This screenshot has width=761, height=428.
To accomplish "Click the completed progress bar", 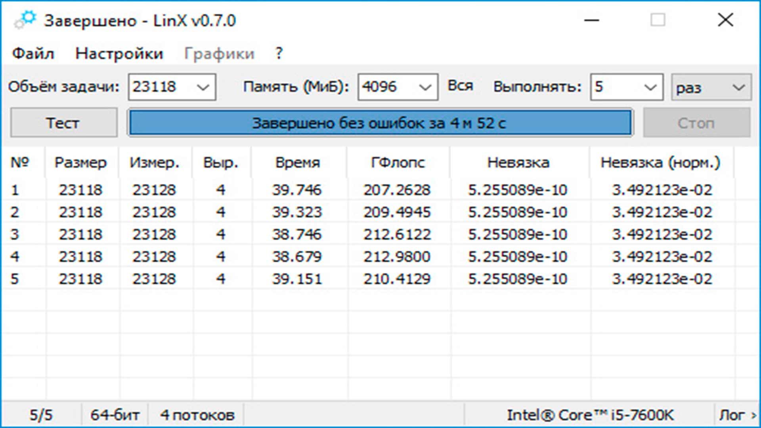I will [x=380, y=123].
